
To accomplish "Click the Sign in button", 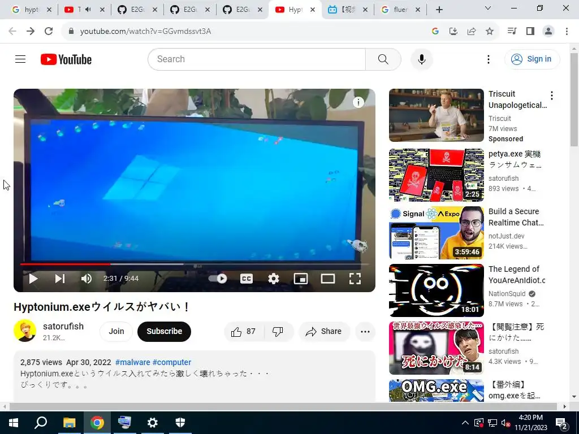I will [532, 59].
